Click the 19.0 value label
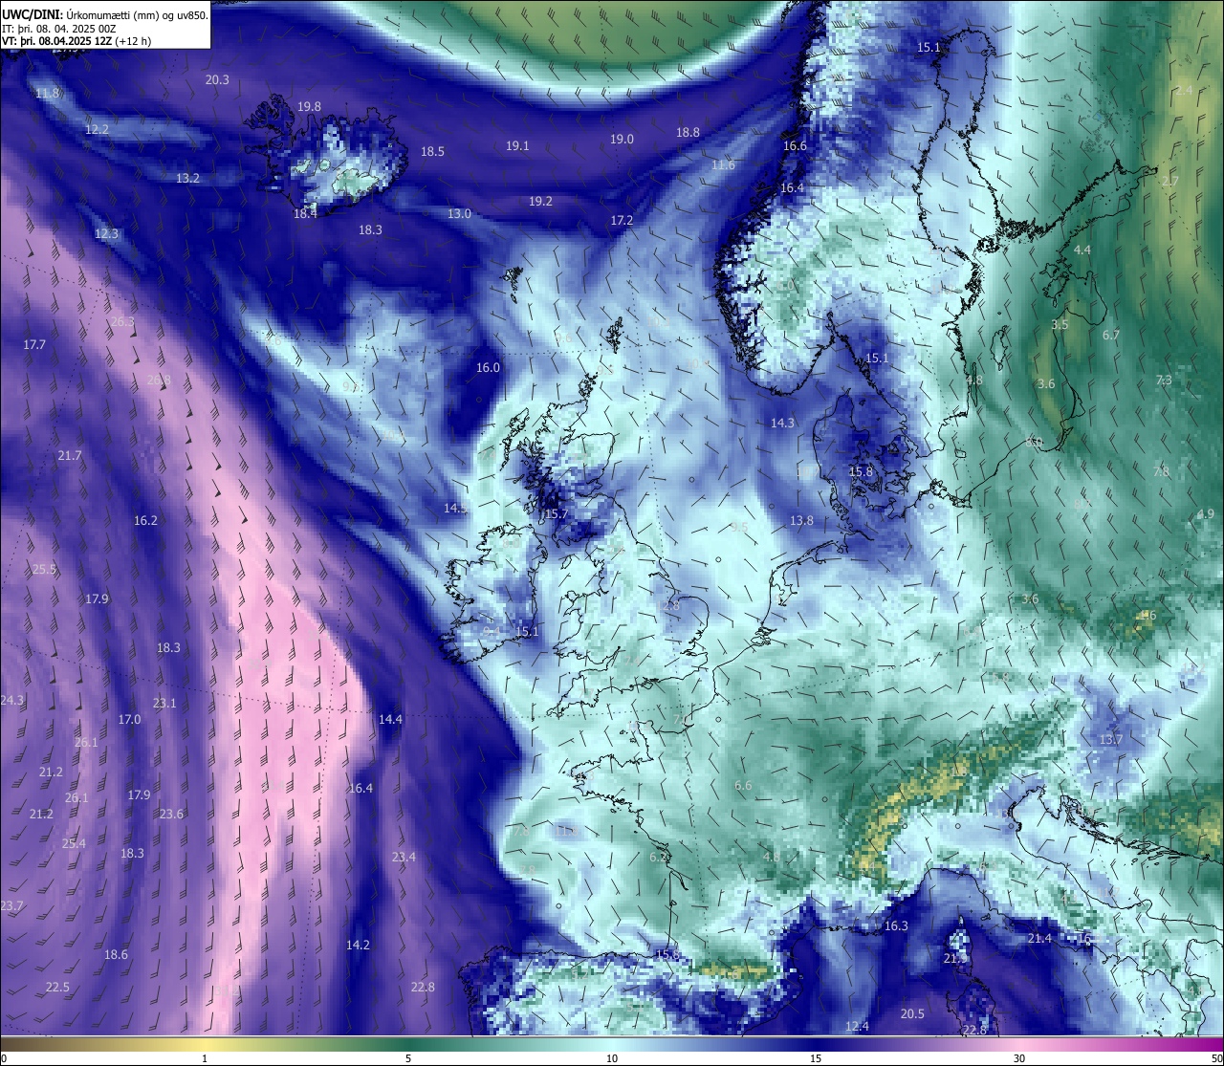Image resolution: width=1224 pixels, height=1066 pixels. click(622, 140)
